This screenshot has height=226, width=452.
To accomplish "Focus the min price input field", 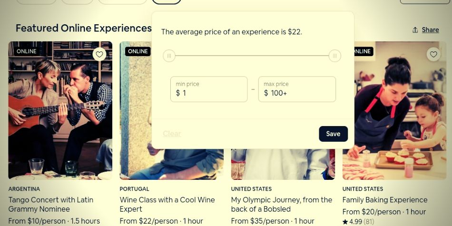I will pos(209,89).
